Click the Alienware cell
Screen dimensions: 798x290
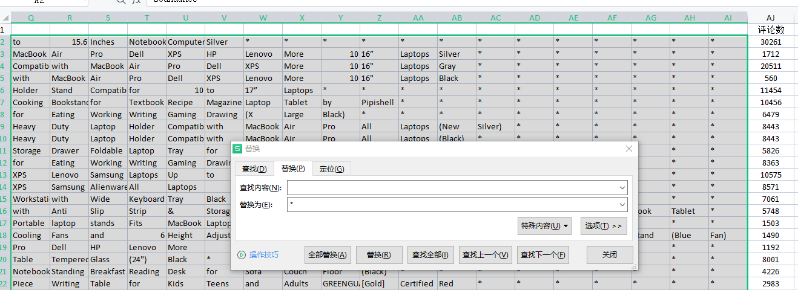pos(108,187)
